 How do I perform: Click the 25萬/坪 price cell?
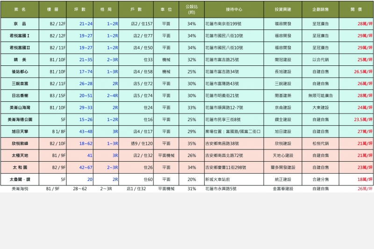[x=356, y=60]
